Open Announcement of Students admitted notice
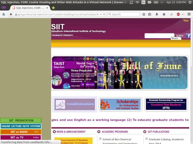Image resolution: width=193 pixels, height=144 pixels. pos(74,141)
